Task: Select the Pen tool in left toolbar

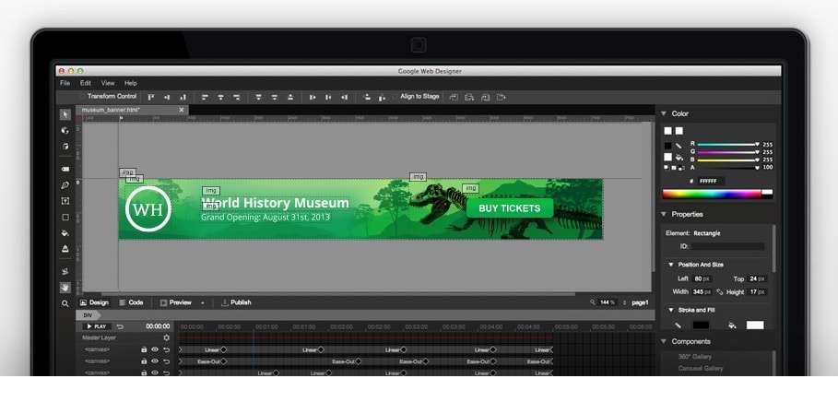Action: (x=65, y=185)
